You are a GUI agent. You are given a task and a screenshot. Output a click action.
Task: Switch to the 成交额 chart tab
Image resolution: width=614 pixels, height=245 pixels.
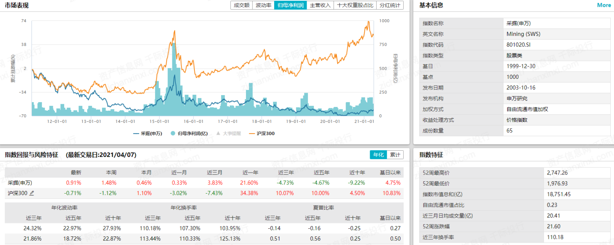click(242, 5)
